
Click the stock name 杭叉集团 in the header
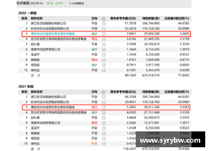pyautogui.click(x=23, y=3)
